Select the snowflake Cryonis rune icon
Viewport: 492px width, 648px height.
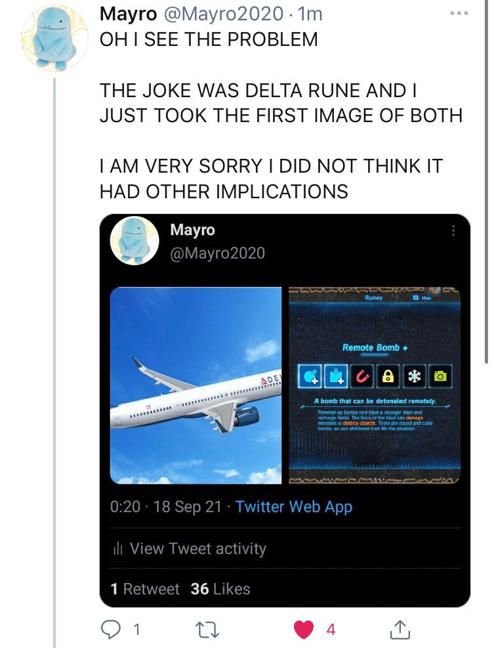pos(414,376)
